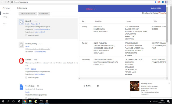Open taskbar search magnifier
Screen dimensions: 172x107
click(8, 101)
